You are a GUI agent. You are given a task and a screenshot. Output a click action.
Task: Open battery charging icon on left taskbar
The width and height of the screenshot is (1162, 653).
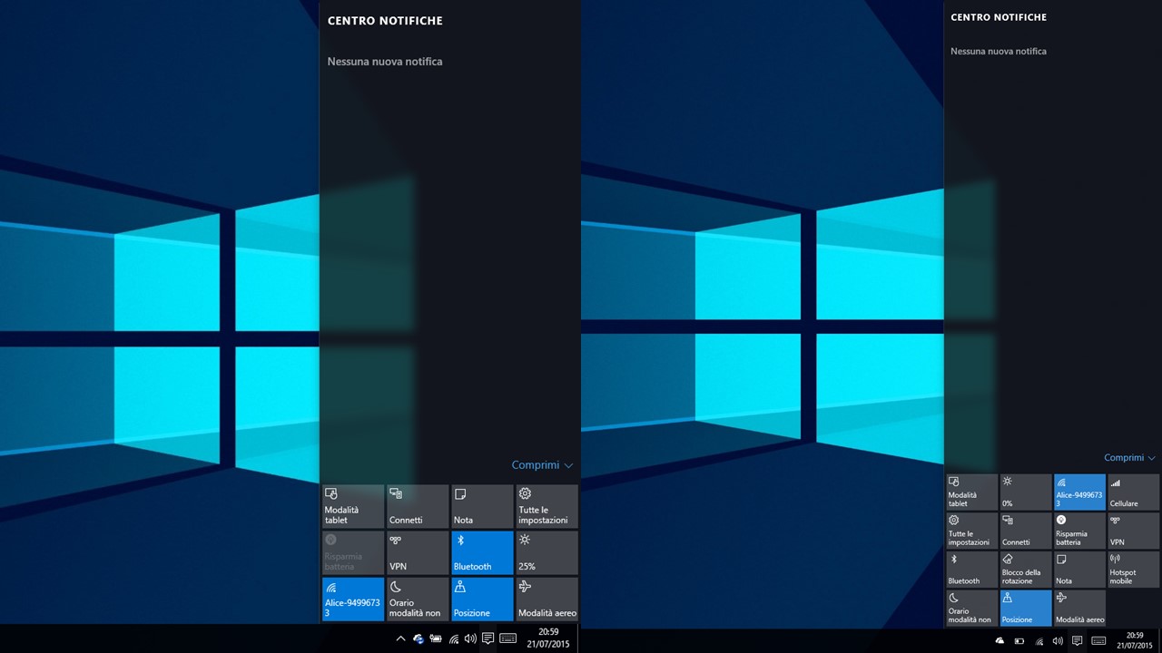click(x=436, y=638)
